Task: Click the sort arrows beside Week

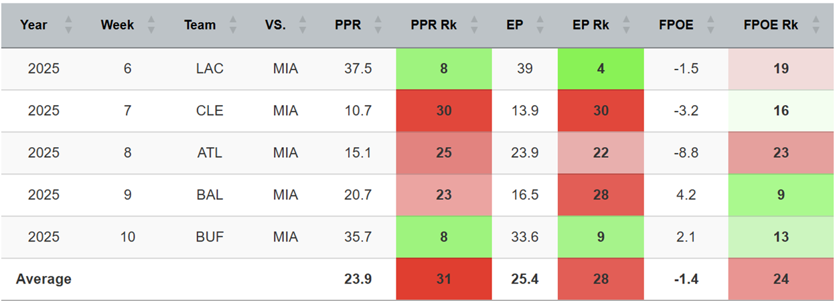Action: coord(151,25)
